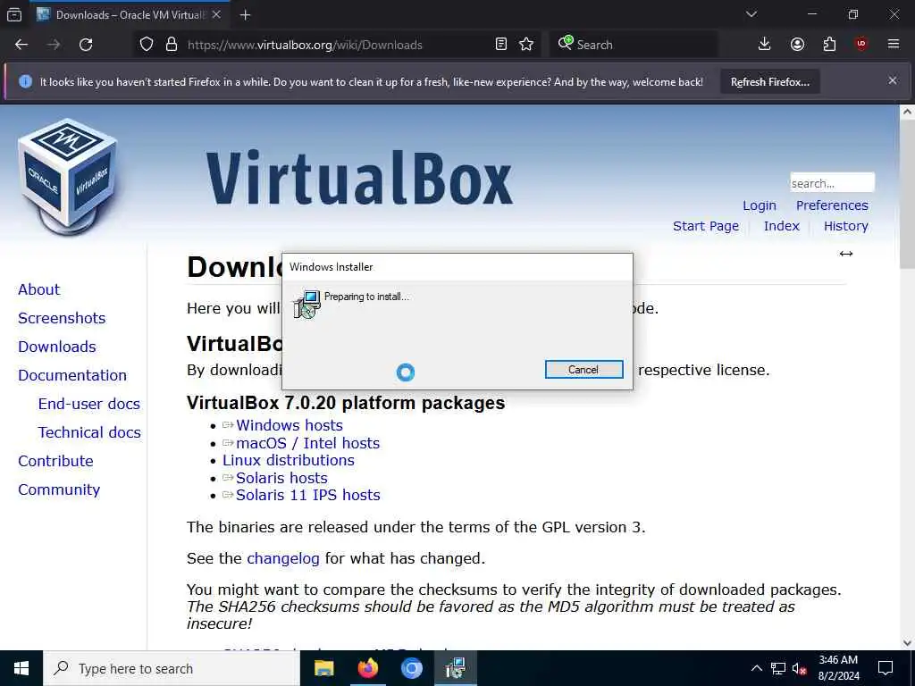This screenshot has width=915, height=686.
Task: Open the Contribute sidebar link
Action: click(x=55, y=461)
